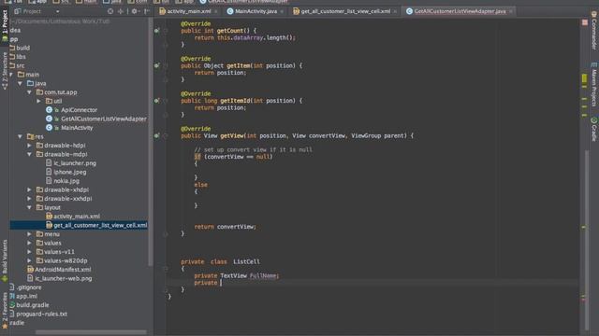Click the override gutter icon beside getView
Image resolution: width=599 pixels, height=336 pixels.
coord(156,135)
